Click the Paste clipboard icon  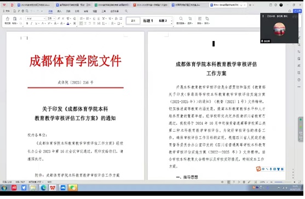tap(15, 19)
